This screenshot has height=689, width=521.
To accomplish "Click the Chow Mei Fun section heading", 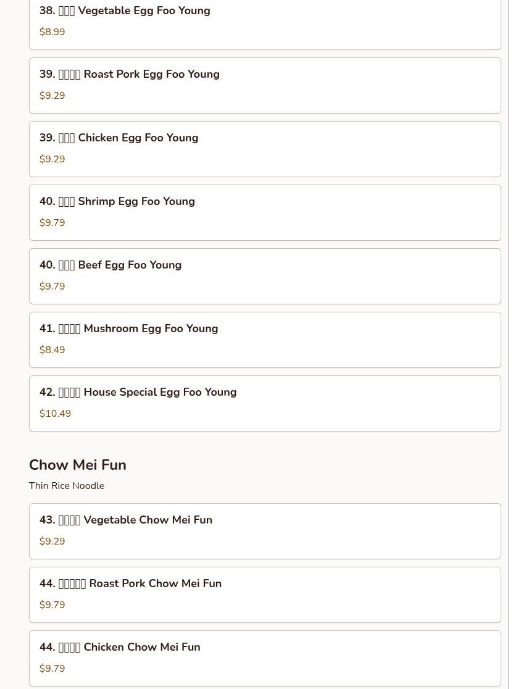I will (x=78, y=465).
